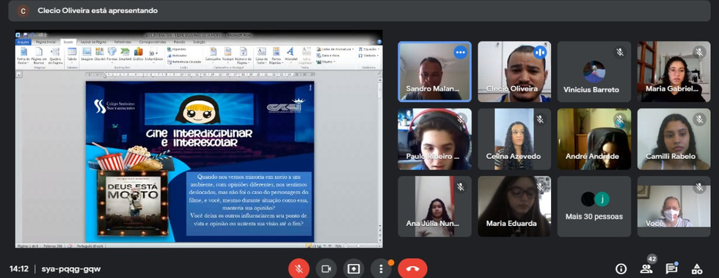The width and height of the screenshot is (719, 278).
Task: Select your own Você video tile
Action: coord(674,206)
